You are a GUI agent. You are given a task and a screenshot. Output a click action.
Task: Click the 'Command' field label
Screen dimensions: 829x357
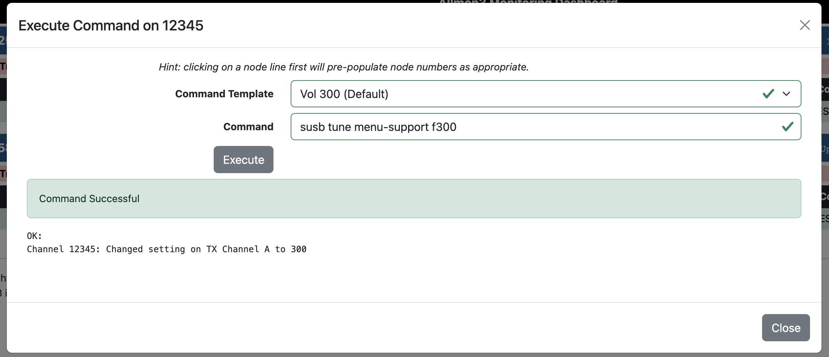(x=248, y=127)
